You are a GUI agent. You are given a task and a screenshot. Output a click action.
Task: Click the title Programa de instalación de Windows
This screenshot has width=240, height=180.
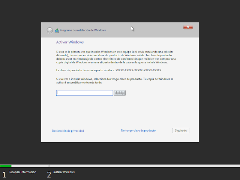82,30
